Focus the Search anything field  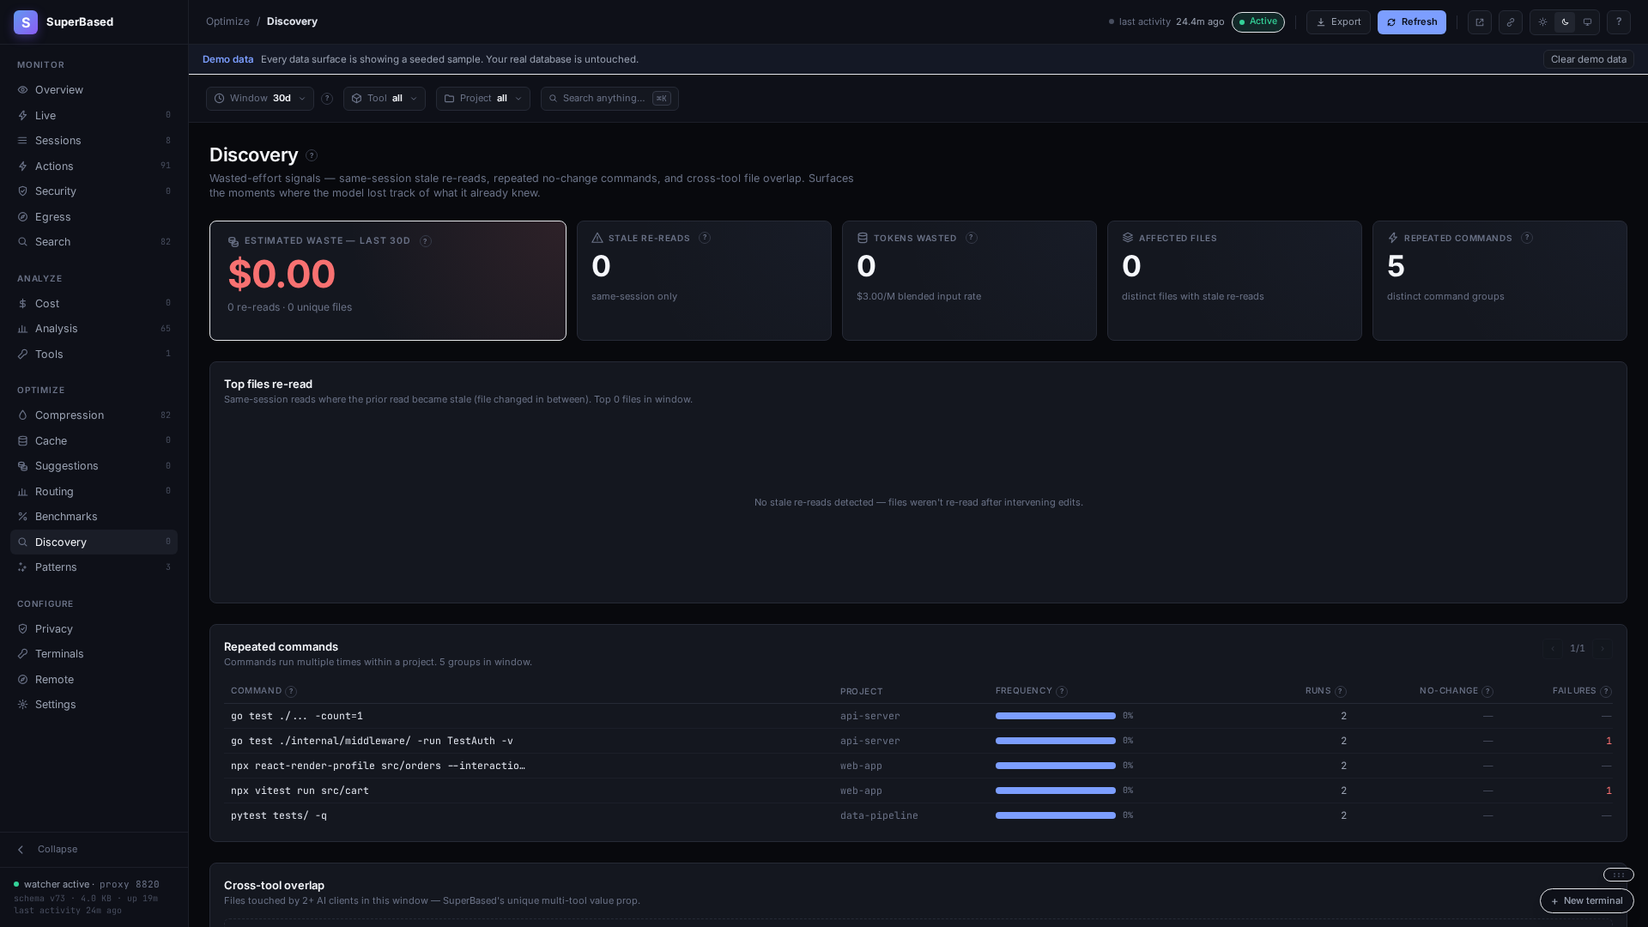click(x=609, y=99)
